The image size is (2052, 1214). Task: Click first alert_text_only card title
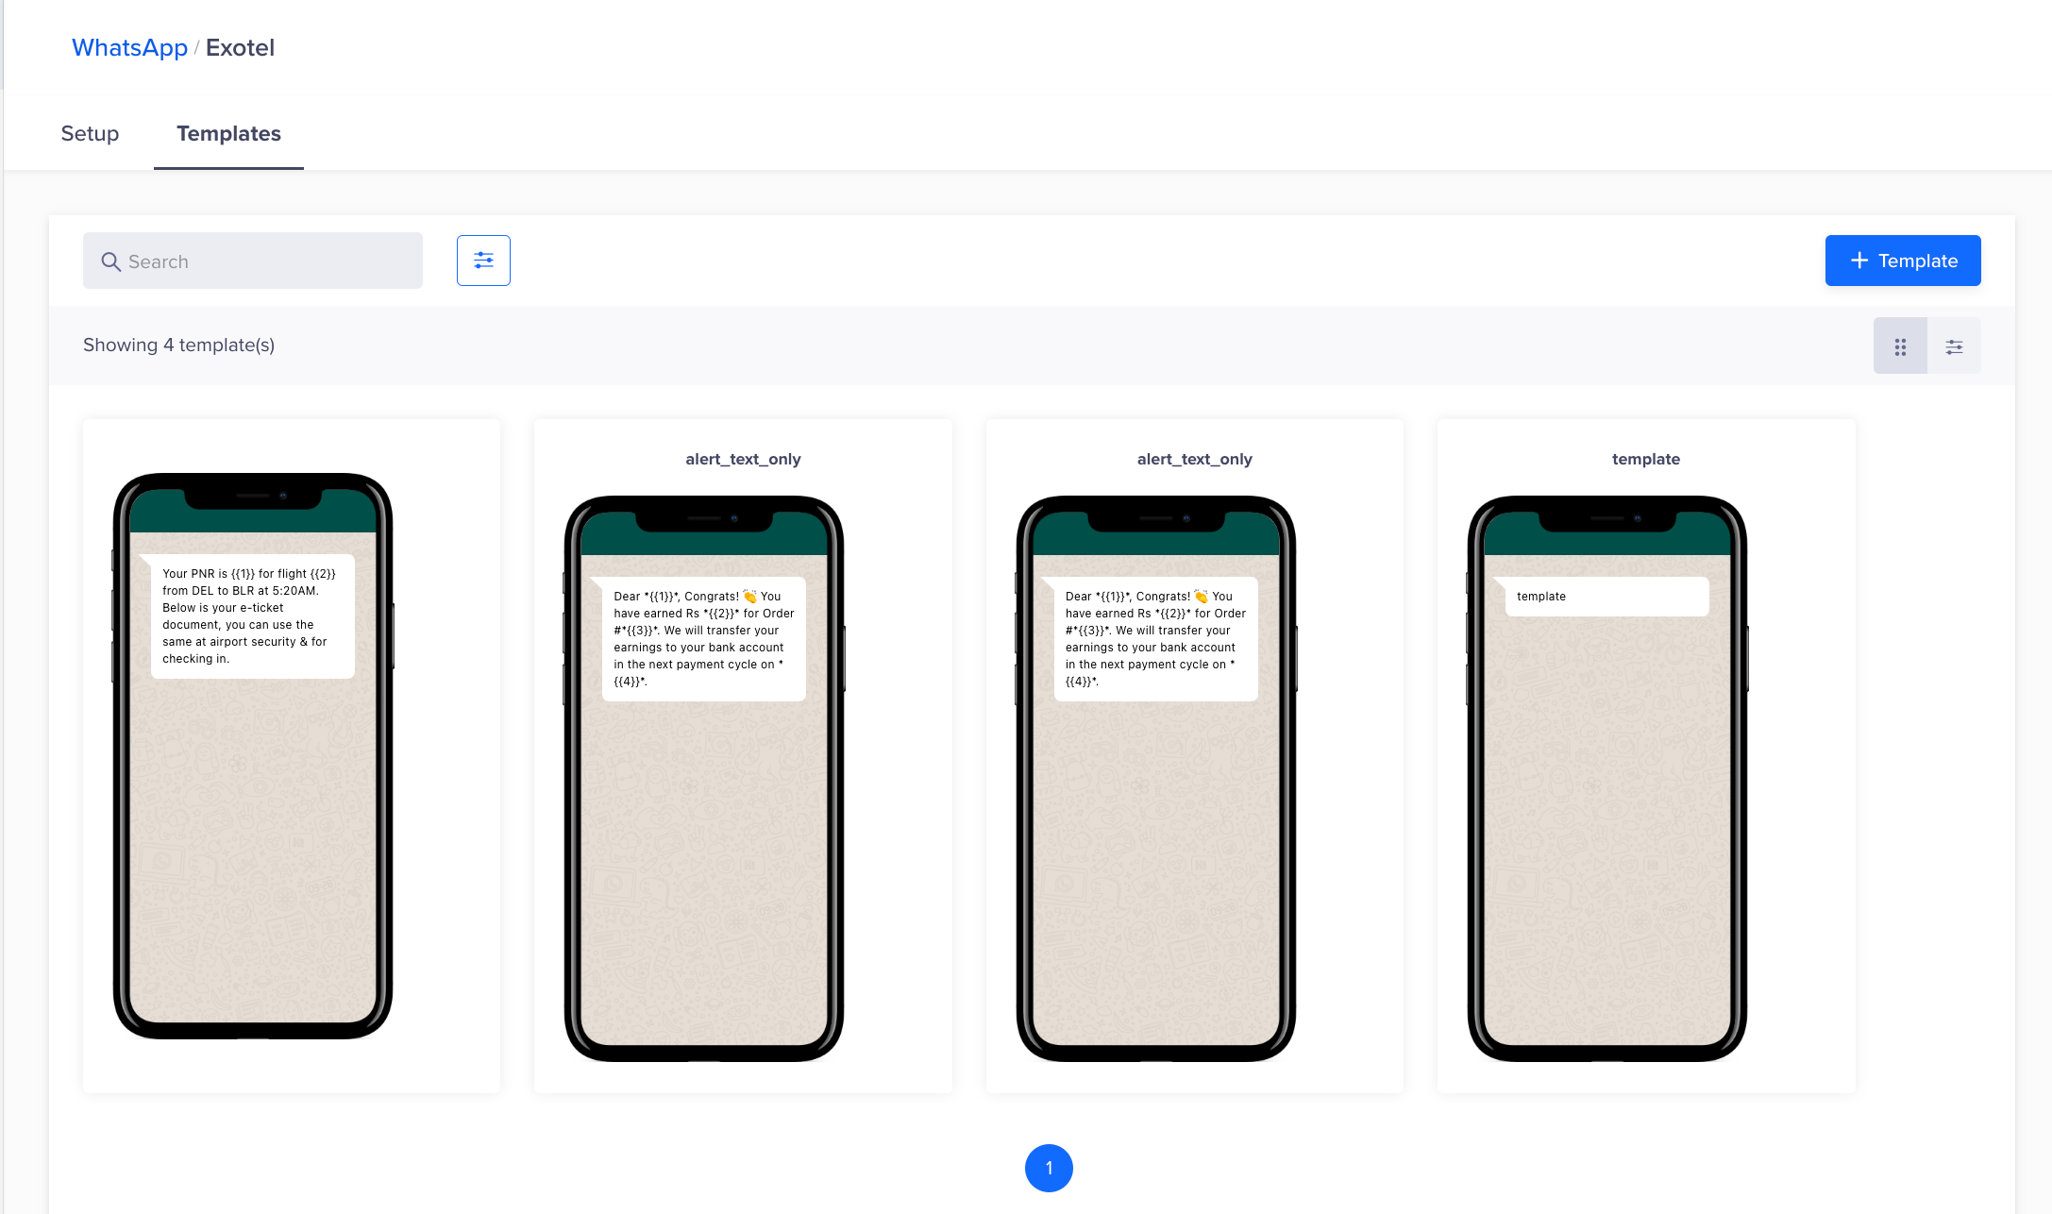743,459
